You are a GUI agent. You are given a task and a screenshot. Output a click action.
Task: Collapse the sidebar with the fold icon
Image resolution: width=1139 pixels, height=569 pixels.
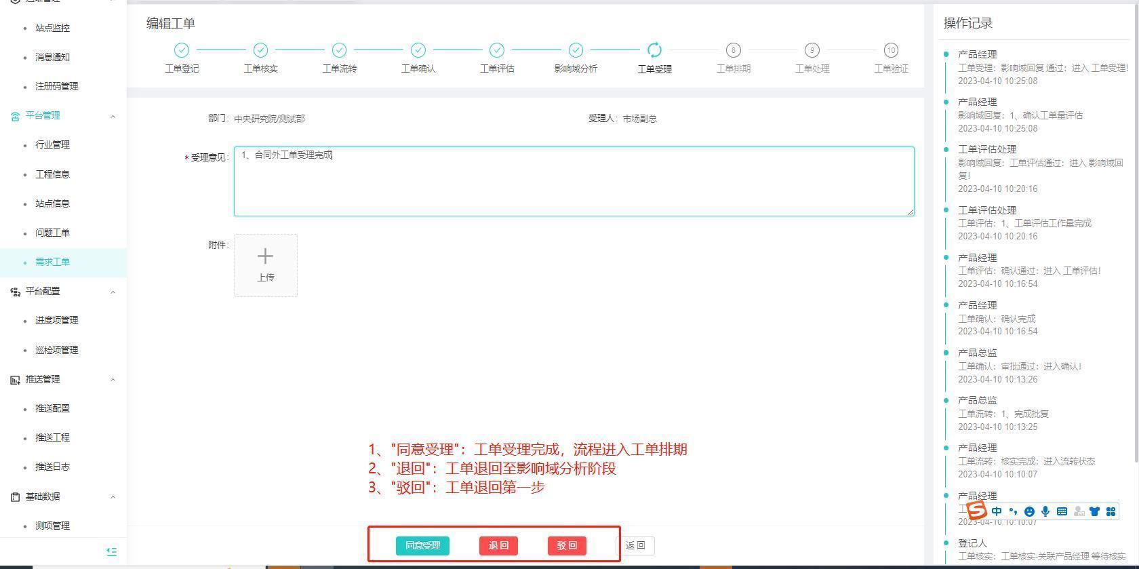[112, 552]
